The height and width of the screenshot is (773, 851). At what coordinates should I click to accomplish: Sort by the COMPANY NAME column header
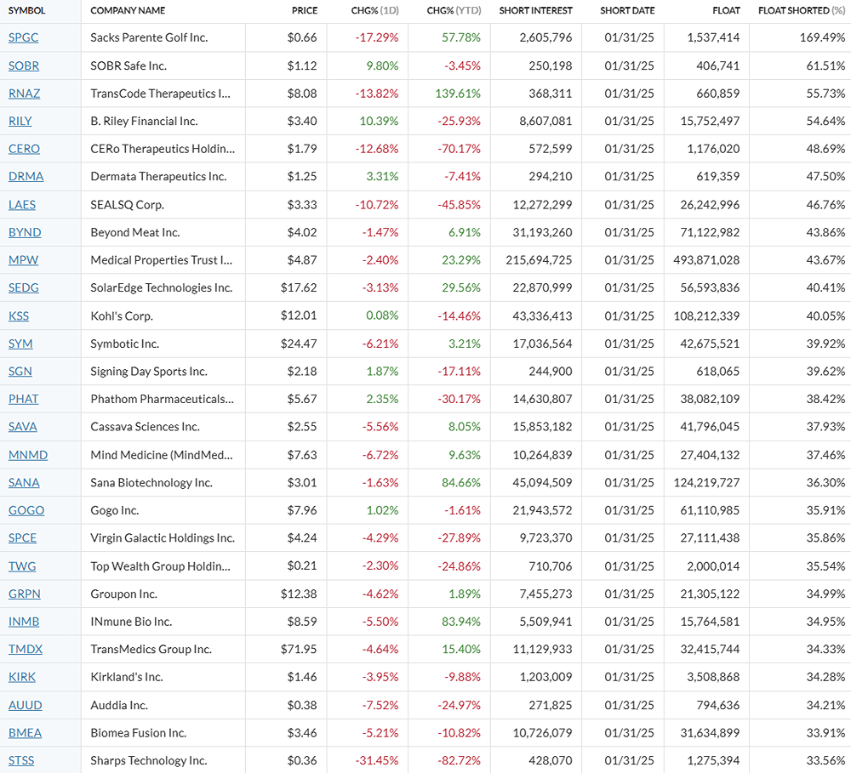click(128, 10)
